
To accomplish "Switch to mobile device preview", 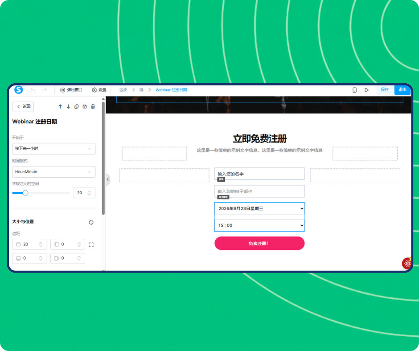I will coord(355,90).
